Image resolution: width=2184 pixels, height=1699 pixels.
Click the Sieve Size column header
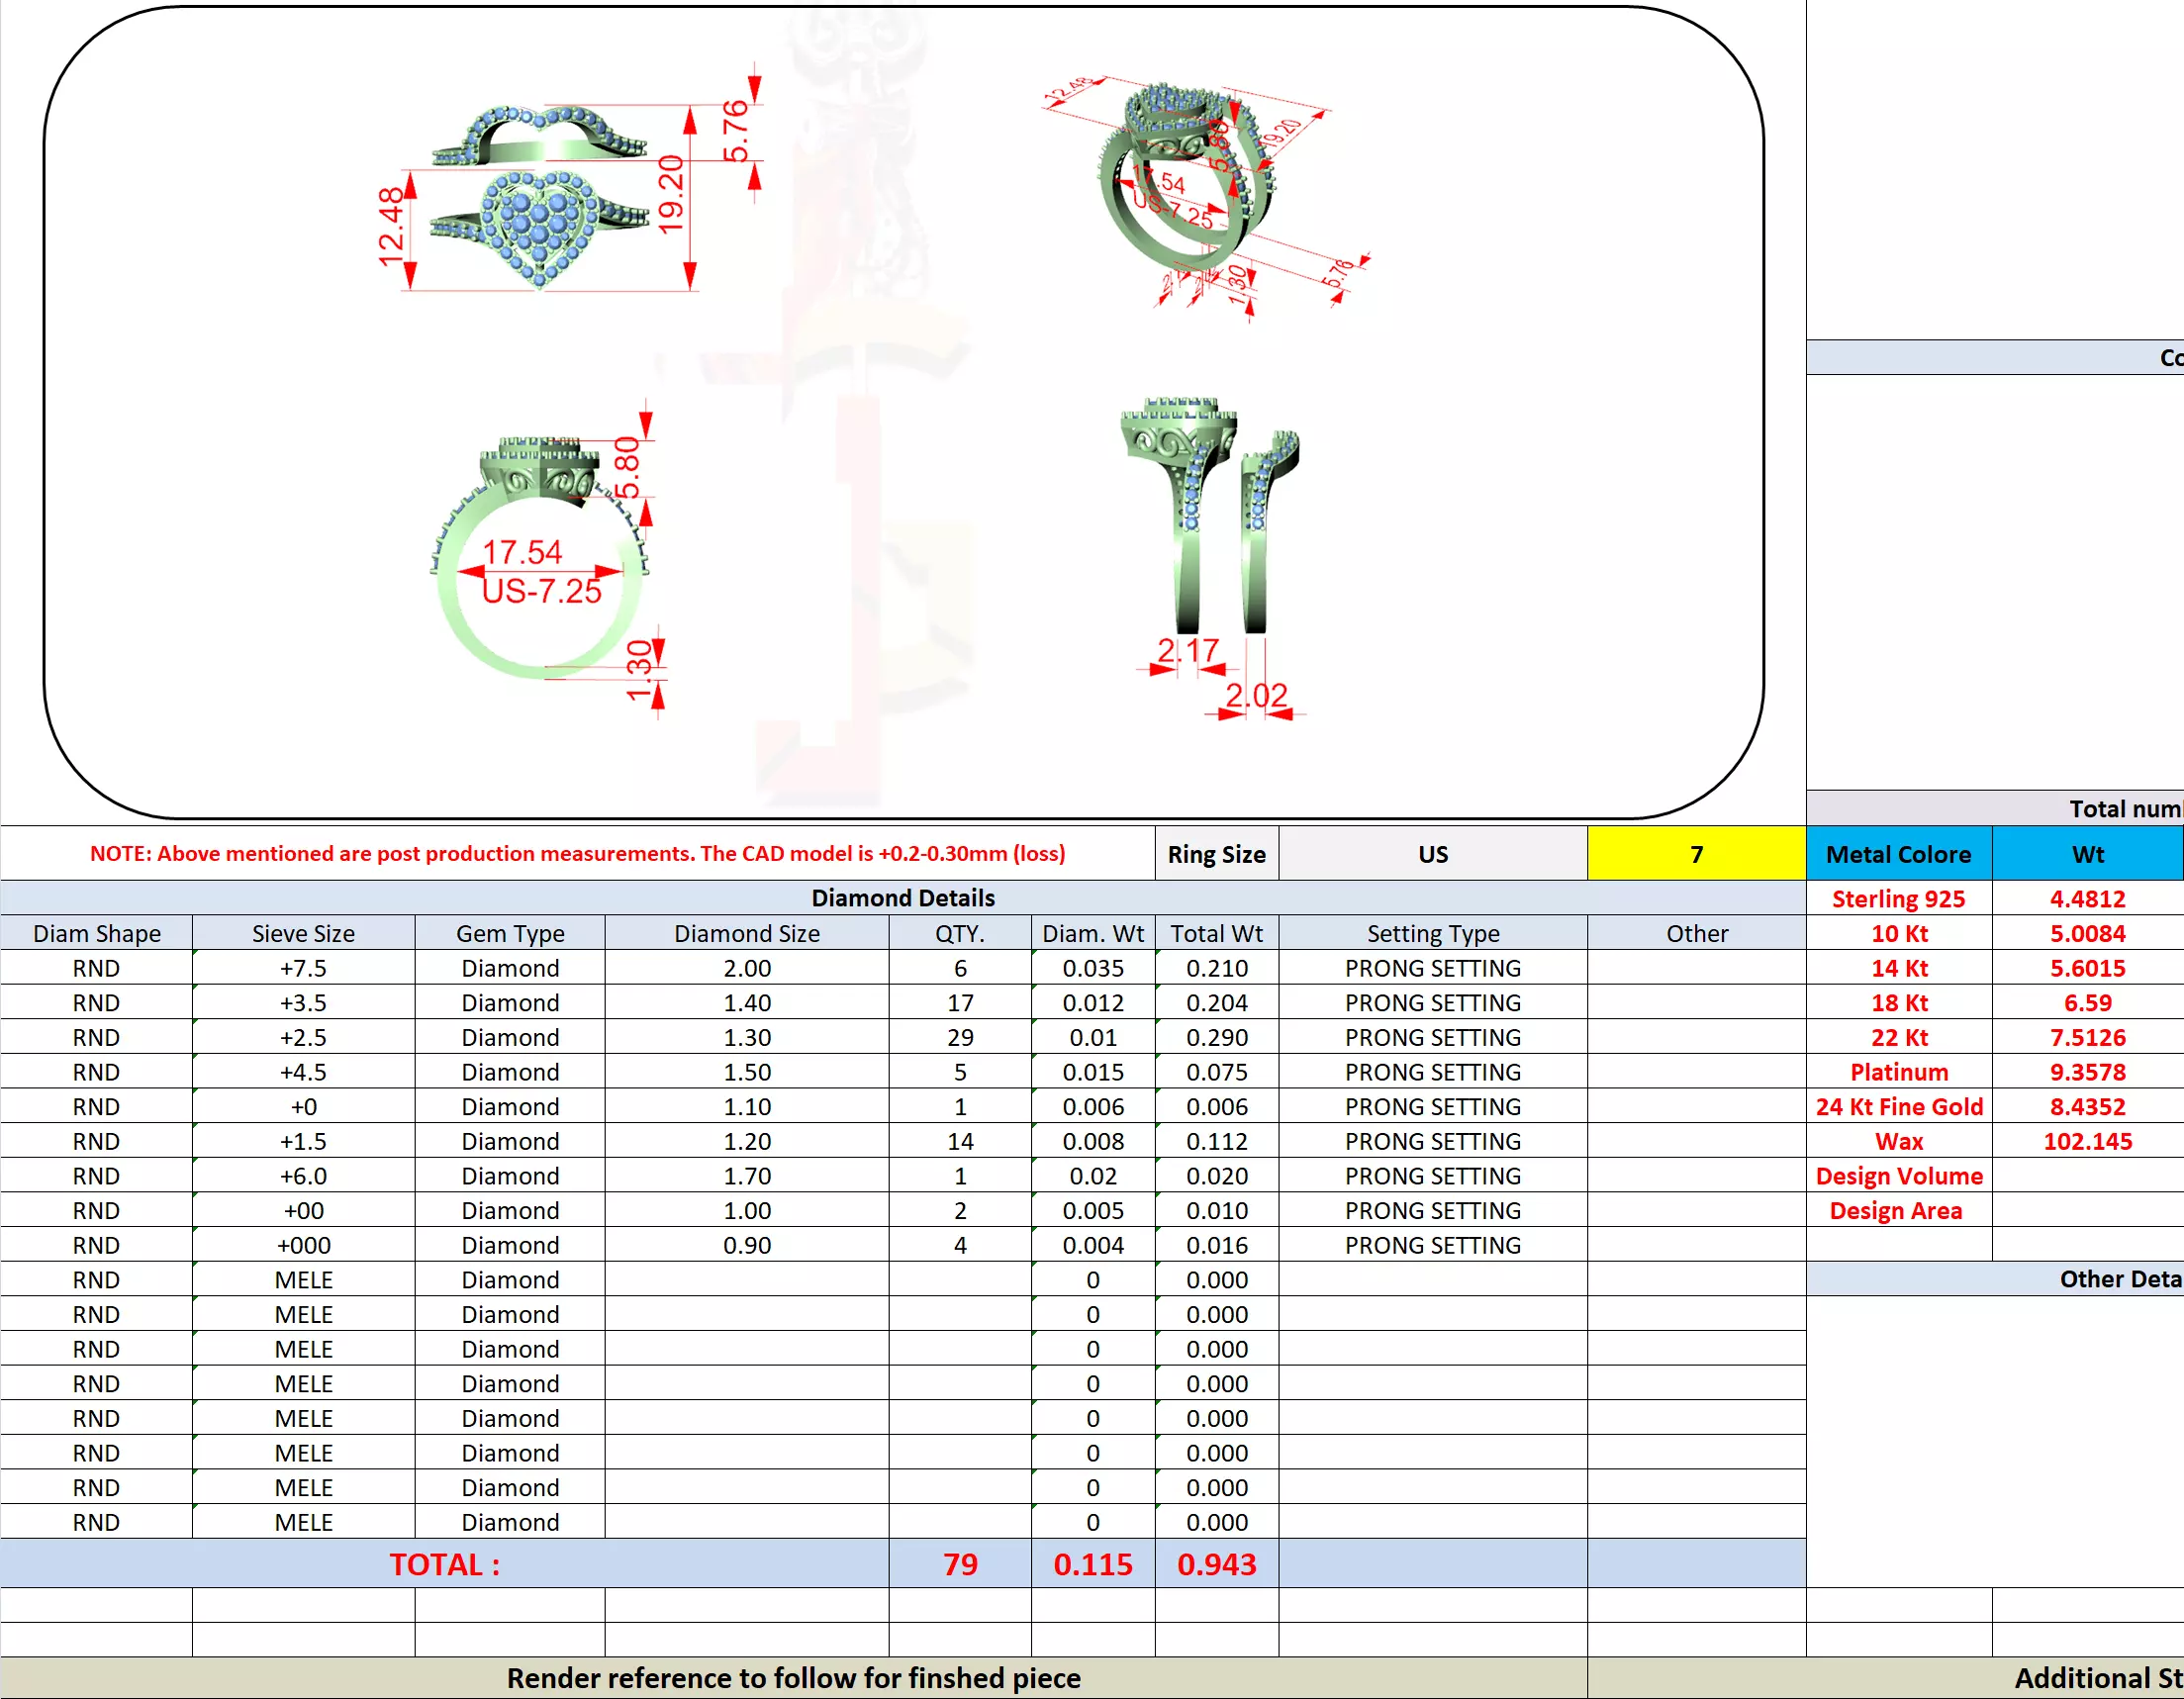coord(303,933)
